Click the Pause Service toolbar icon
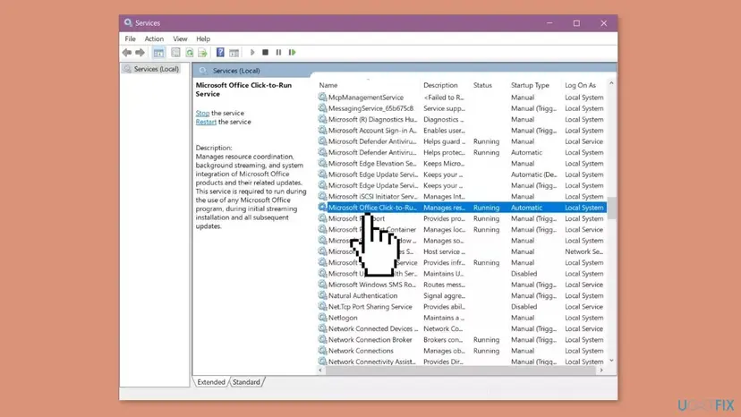Screen dimensions: 741x417 (x=279, y=53)
